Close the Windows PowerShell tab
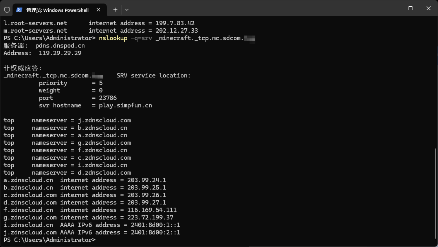The height and width of the screenshot is (247, 438). [x=98, y=10]
